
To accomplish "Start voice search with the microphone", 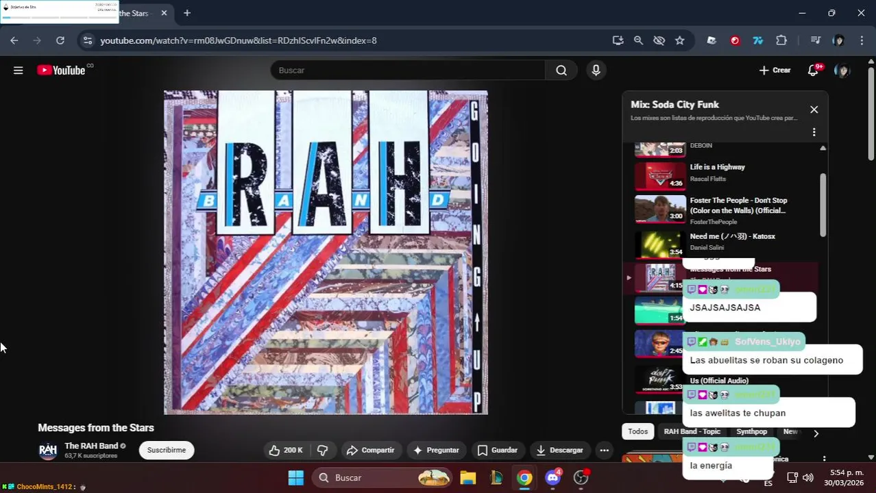I will point(596,70).
